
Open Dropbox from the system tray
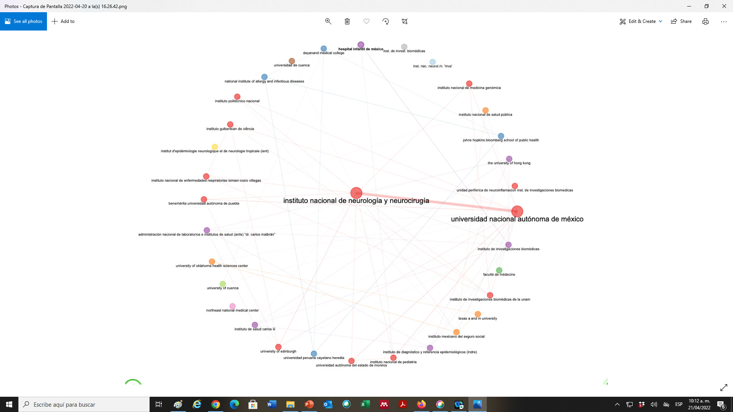pos(642,404)
